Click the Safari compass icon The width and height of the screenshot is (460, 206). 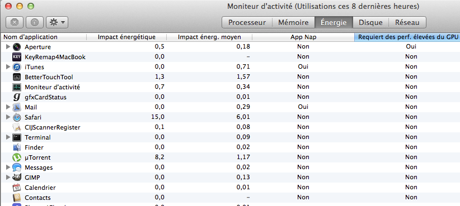point(17,117)
